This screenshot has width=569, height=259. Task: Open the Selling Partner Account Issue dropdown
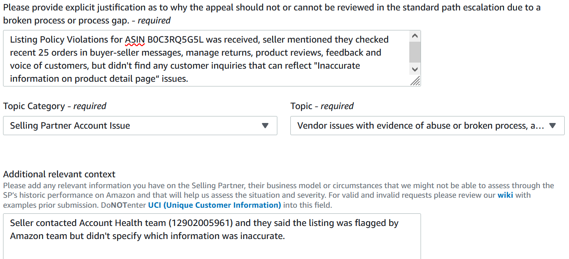pos(140,126)
